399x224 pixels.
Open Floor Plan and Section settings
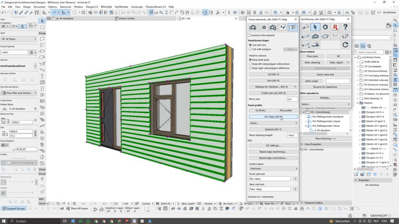pyautogui.click(x=19, y=93)
